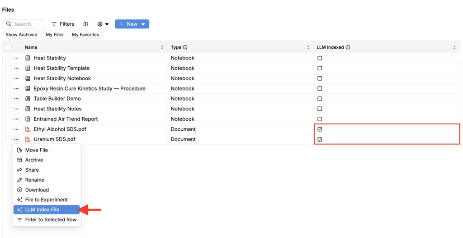Click LLM Indexed checkbox for Heat Stability
The width and height of the screenshot is (463, 238).
(x=320, y=58)
